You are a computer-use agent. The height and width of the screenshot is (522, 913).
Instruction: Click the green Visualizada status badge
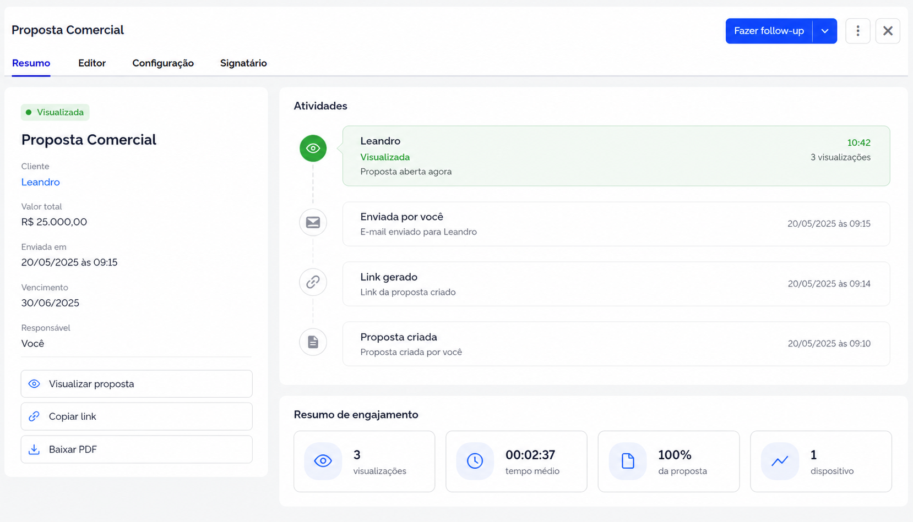pos(55,112)
